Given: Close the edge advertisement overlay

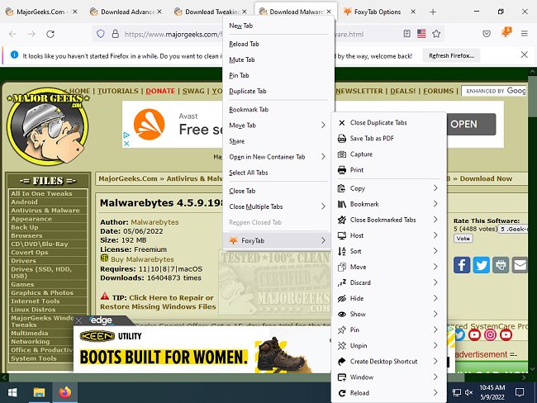Looking at the screenshot, I should coord(78,320).
